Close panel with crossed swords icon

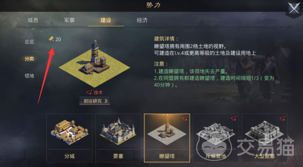(x=294, y=9)
